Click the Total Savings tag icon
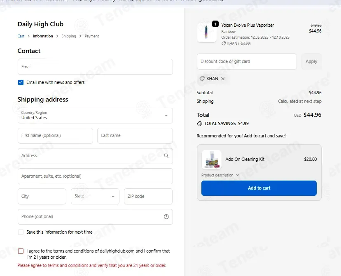The image size is (341, 276). point(199,123)
